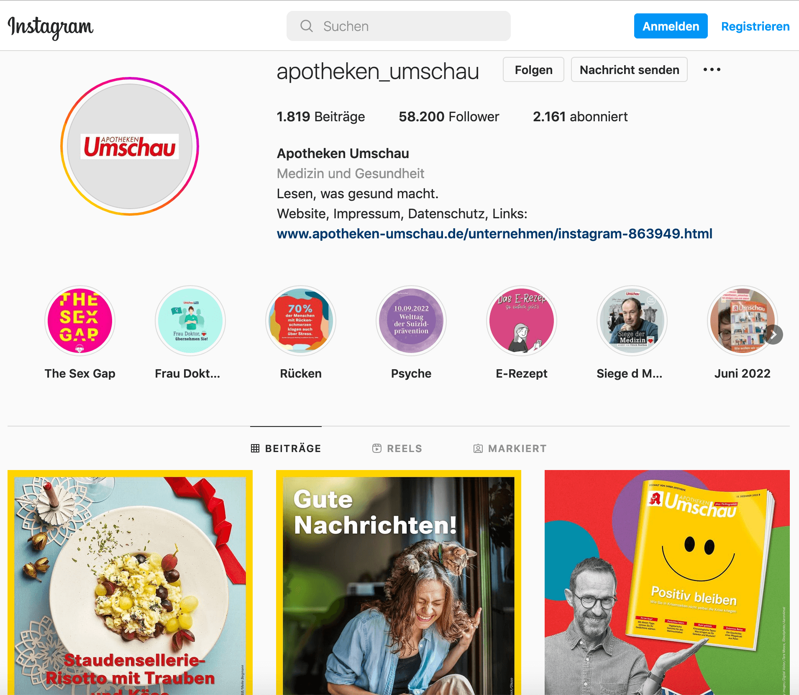The height and width of the screenshot is (695, 799).
Task: Open the Psyche story highlight
Action: [411, 321]
